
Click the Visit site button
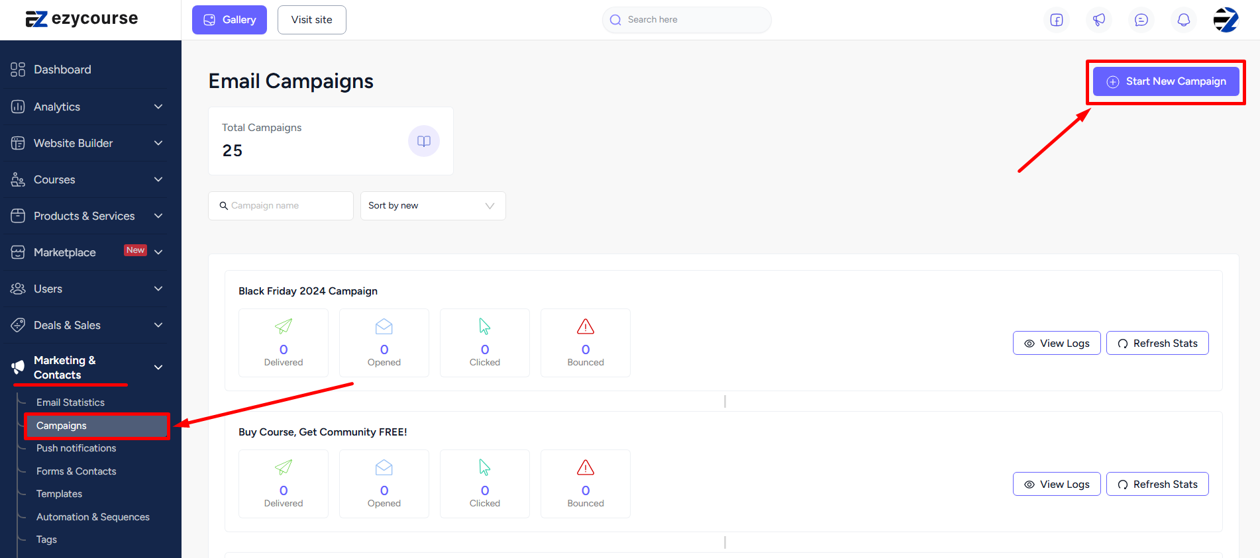pyautogui.click(x=312, y=20)
